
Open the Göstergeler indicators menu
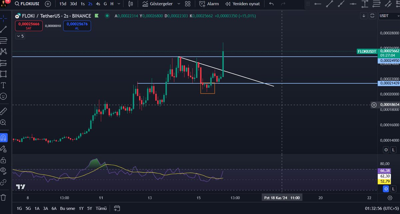(x=158, y=4)
